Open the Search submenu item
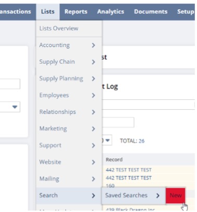The height and width of the screenshot is (212, 197). coord(69,195)
